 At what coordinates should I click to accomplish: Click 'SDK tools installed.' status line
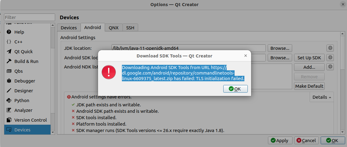(x=96, y=117)
